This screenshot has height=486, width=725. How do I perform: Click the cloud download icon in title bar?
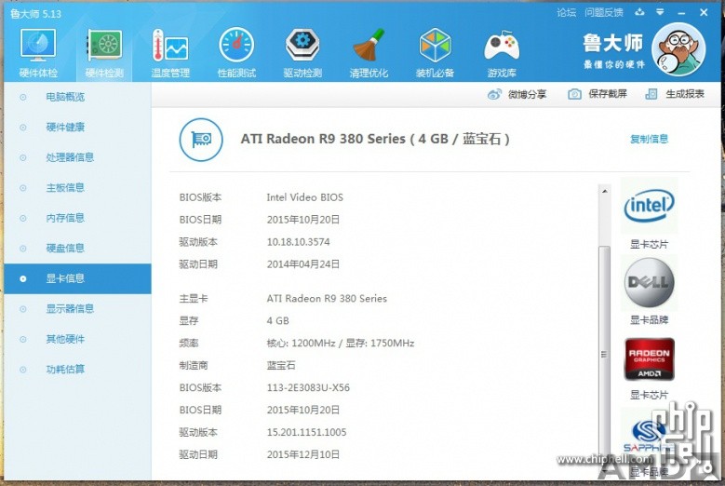639,12
